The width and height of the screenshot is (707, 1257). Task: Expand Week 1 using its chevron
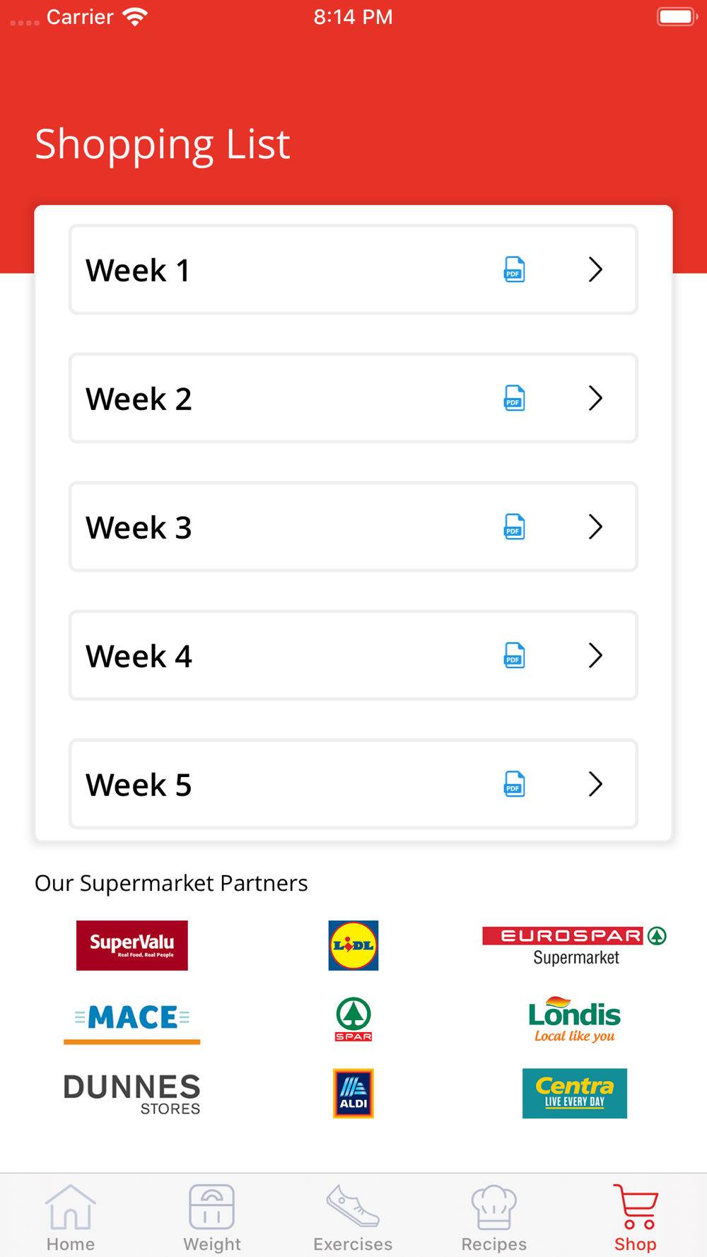point(595,269)
